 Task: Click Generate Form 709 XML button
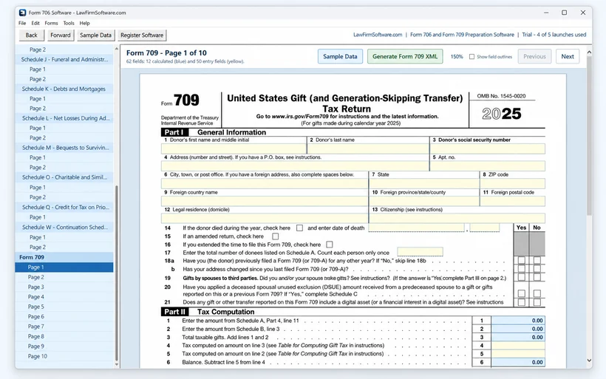[x=405, y=56]
